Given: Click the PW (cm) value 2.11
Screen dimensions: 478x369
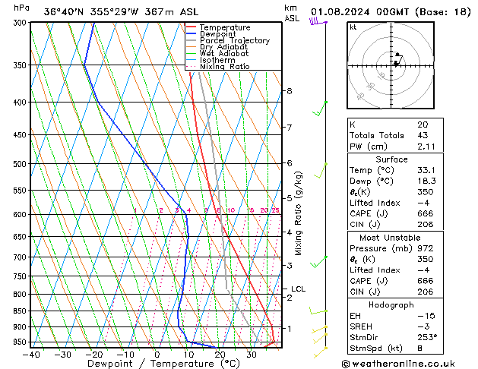Looking at the screenshot, I should pyautogui.click(x=426, y=147).
